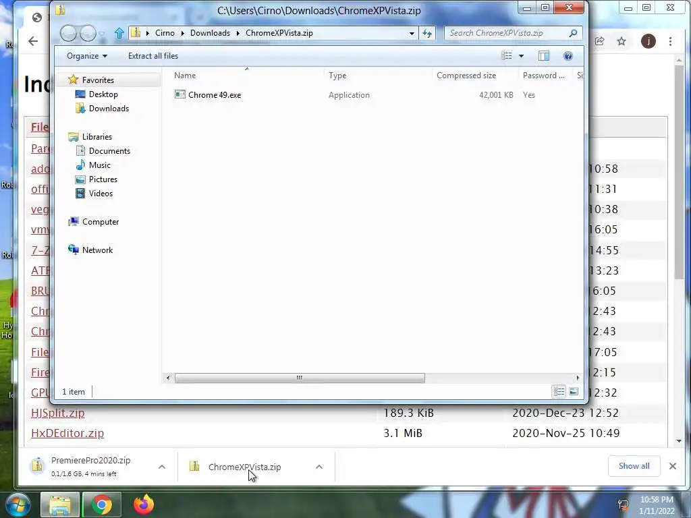691x518 pixels.
Task: Click right arrow of horizontal scrollbar
Action: click(578, 378)
